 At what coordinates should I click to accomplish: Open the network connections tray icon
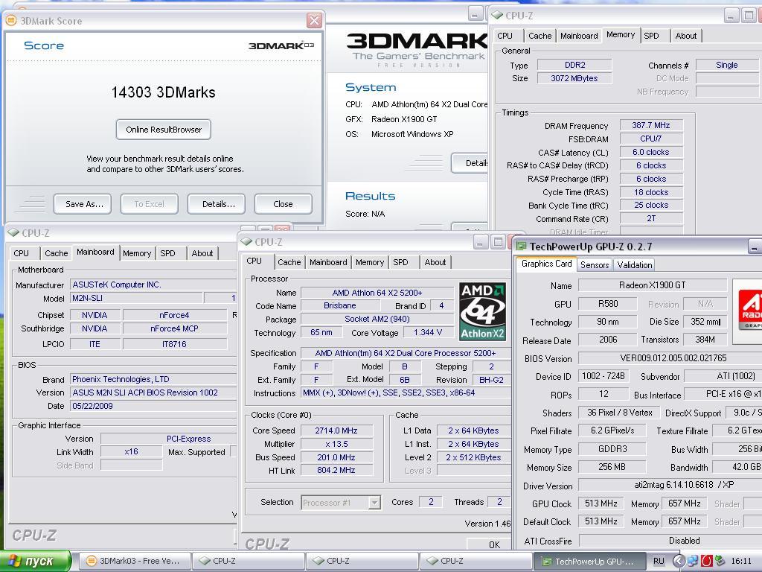pos(692,561)
